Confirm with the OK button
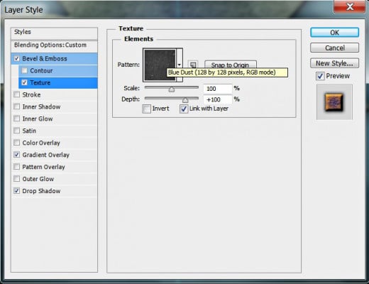Screen dimensions: 369x284 coord(334,33)
